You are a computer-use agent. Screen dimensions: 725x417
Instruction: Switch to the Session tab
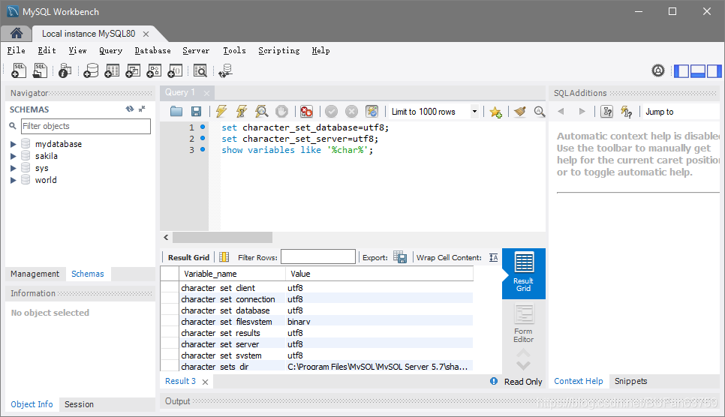tap(79, 404)
